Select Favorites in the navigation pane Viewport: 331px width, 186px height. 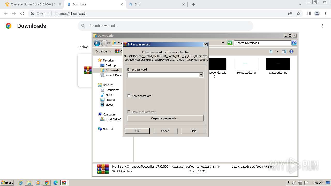click(109, 60)
